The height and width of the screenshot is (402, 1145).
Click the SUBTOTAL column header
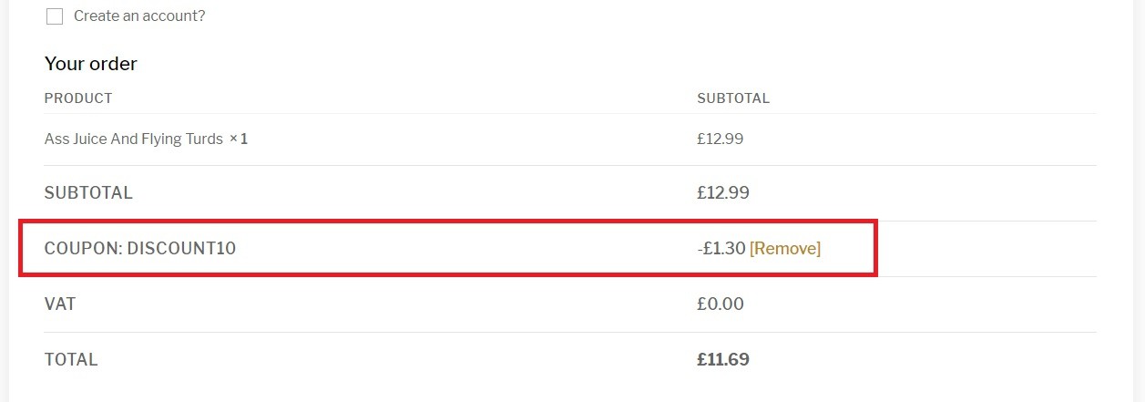(x=733, y=98)
